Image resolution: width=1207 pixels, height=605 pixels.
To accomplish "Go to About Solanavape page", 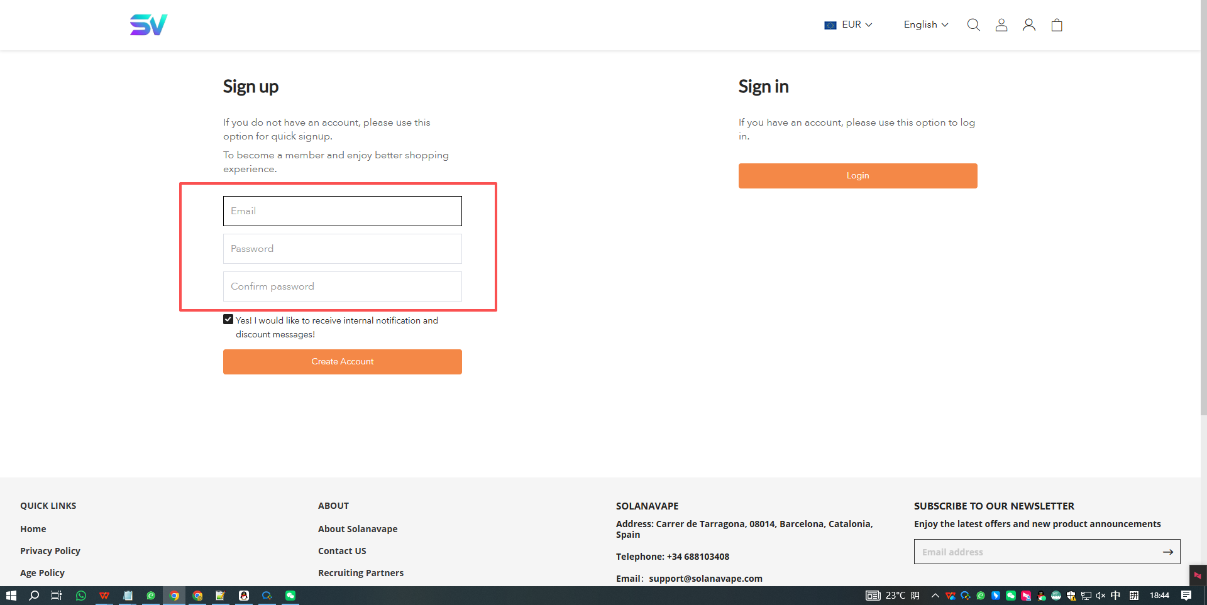I will (x=358, y=529).
